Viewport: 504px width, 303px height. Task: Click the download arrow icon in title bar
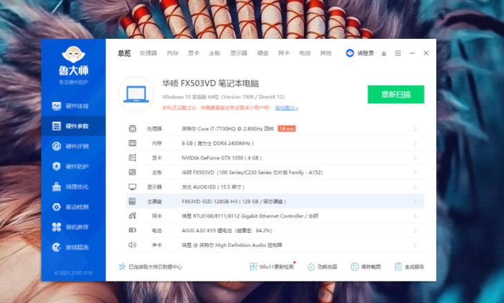pos(384,53)
